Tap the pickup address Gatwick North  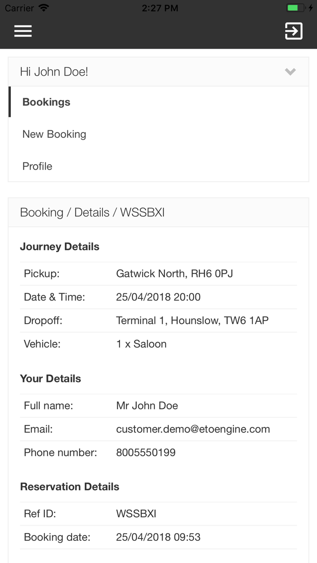click(174, 273)
